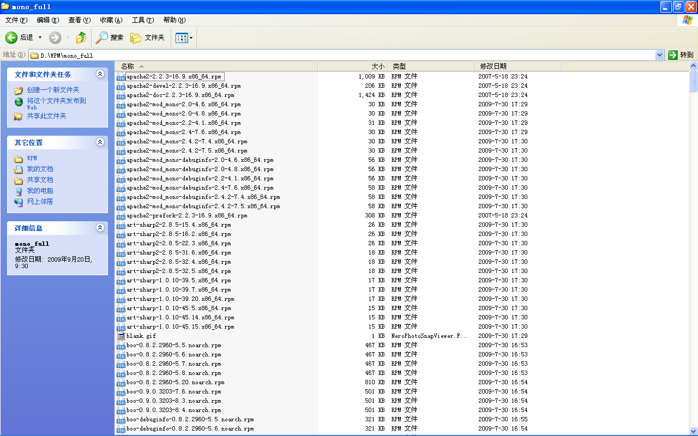Select file apache2-mod_mono-2.4-7.6.x86_64.rpm
This screenshot has height=436, width=698.
pos(183,132)
